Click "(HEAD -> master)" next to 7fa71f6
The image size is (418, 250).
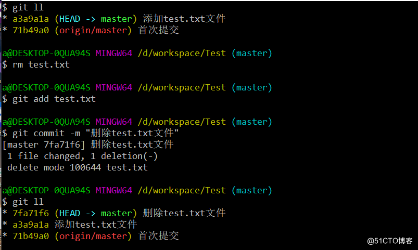pyautogui.click(x=95, y=213)
